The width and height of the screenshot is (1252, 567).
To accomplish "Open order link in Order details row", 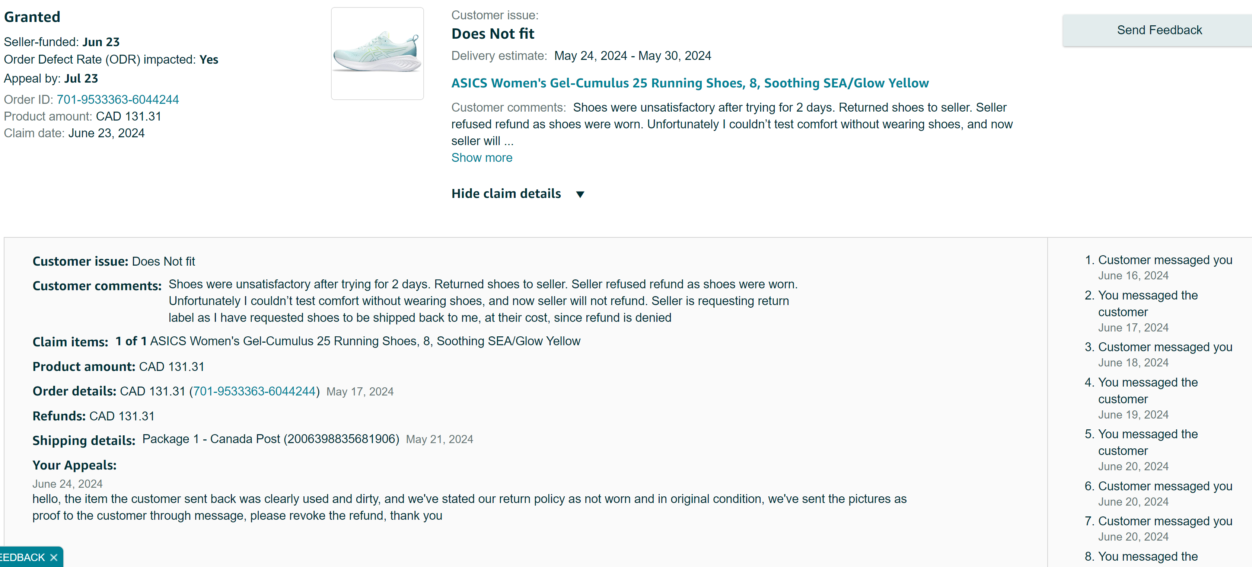I will click(x=254, y=392).
